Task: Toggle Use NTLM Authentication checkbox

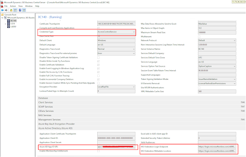Action: tap(199, 88)
